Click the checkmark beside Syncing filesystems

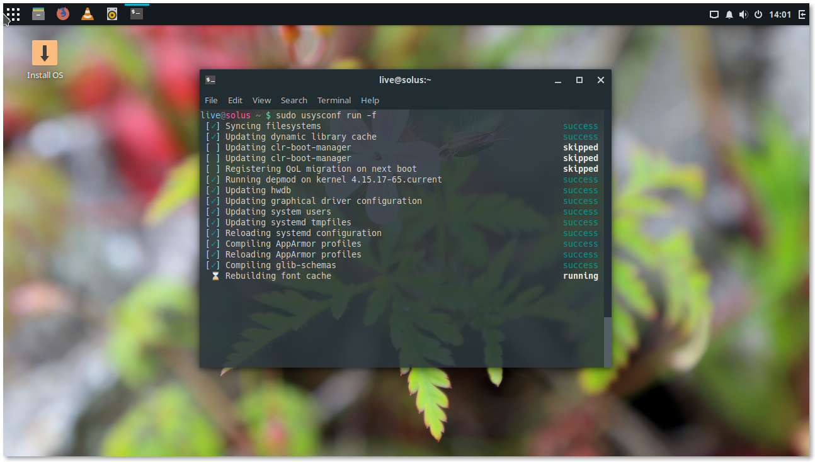coord(214,126)
